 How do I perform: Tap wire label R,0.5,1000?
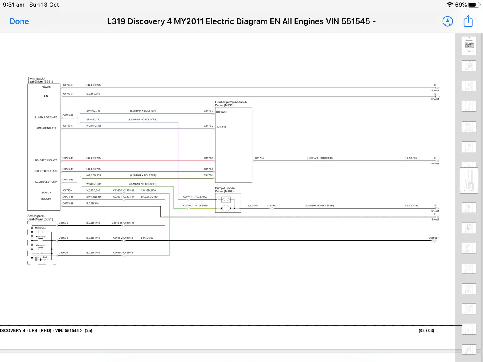click(x=201, y=197)
